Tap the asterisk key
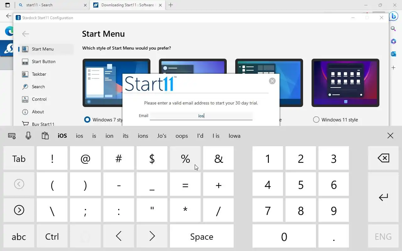Viewport: 402px width, 251px height. (185, 210)
